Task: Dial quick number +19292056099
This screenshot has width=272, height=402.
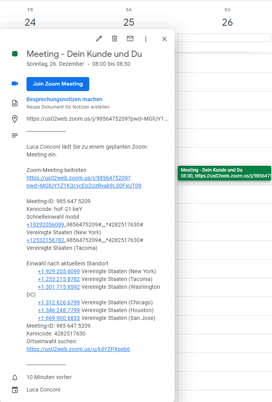Action: coord(45,225)
